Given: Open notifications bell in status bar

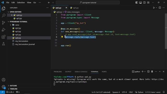Looking at the screenshot, I should tap(164, 92).
